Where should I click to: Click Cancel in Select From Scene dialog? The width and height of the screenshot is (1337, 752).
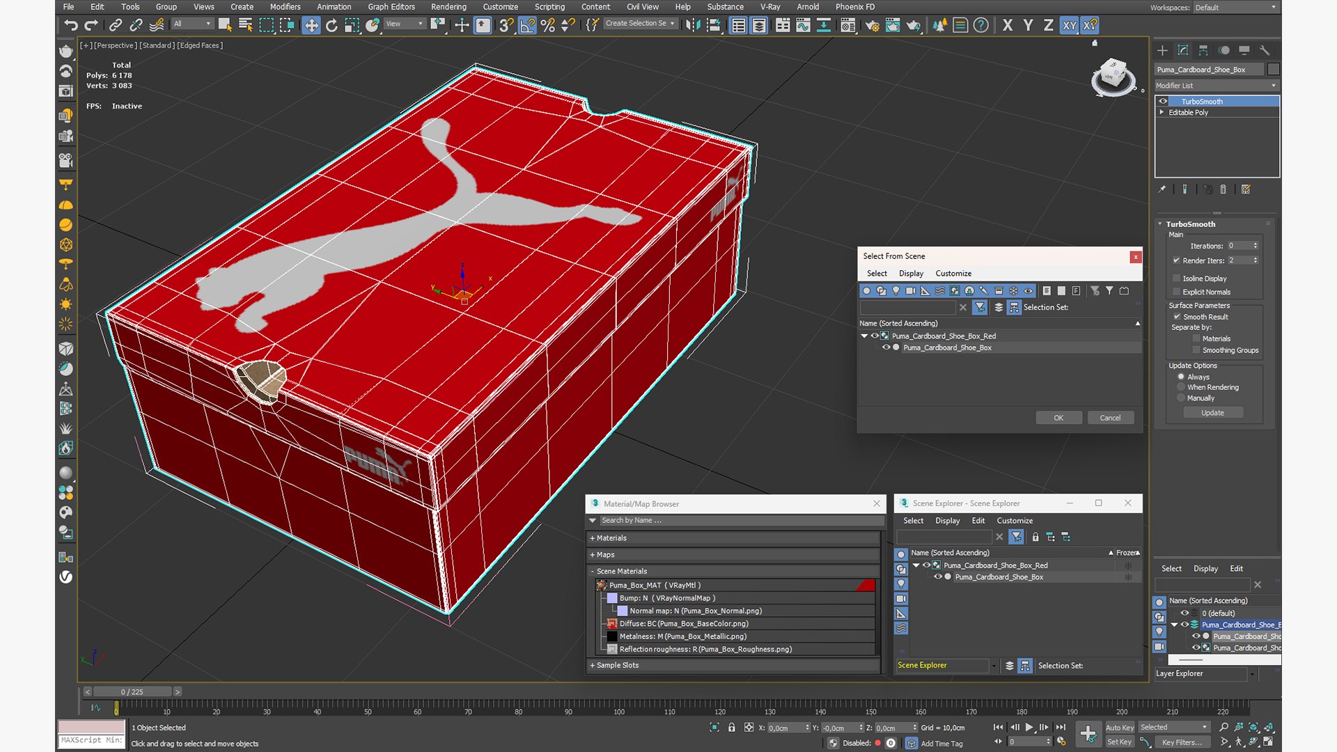(x=1110, y=418)
